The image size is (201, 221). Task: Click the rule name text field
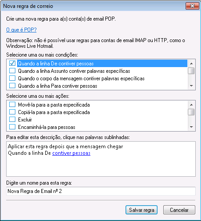[x=101, y=191]
